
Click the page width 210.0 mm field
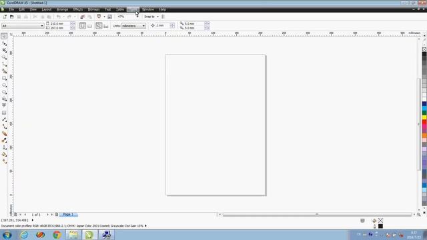click(60, 24)
